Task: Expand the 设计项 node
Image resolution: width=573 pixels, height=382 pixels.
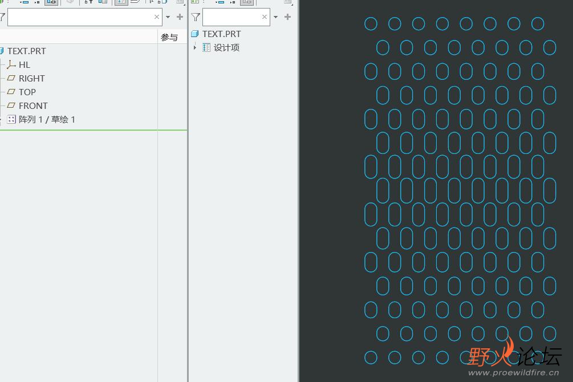Action: [195, 47]
